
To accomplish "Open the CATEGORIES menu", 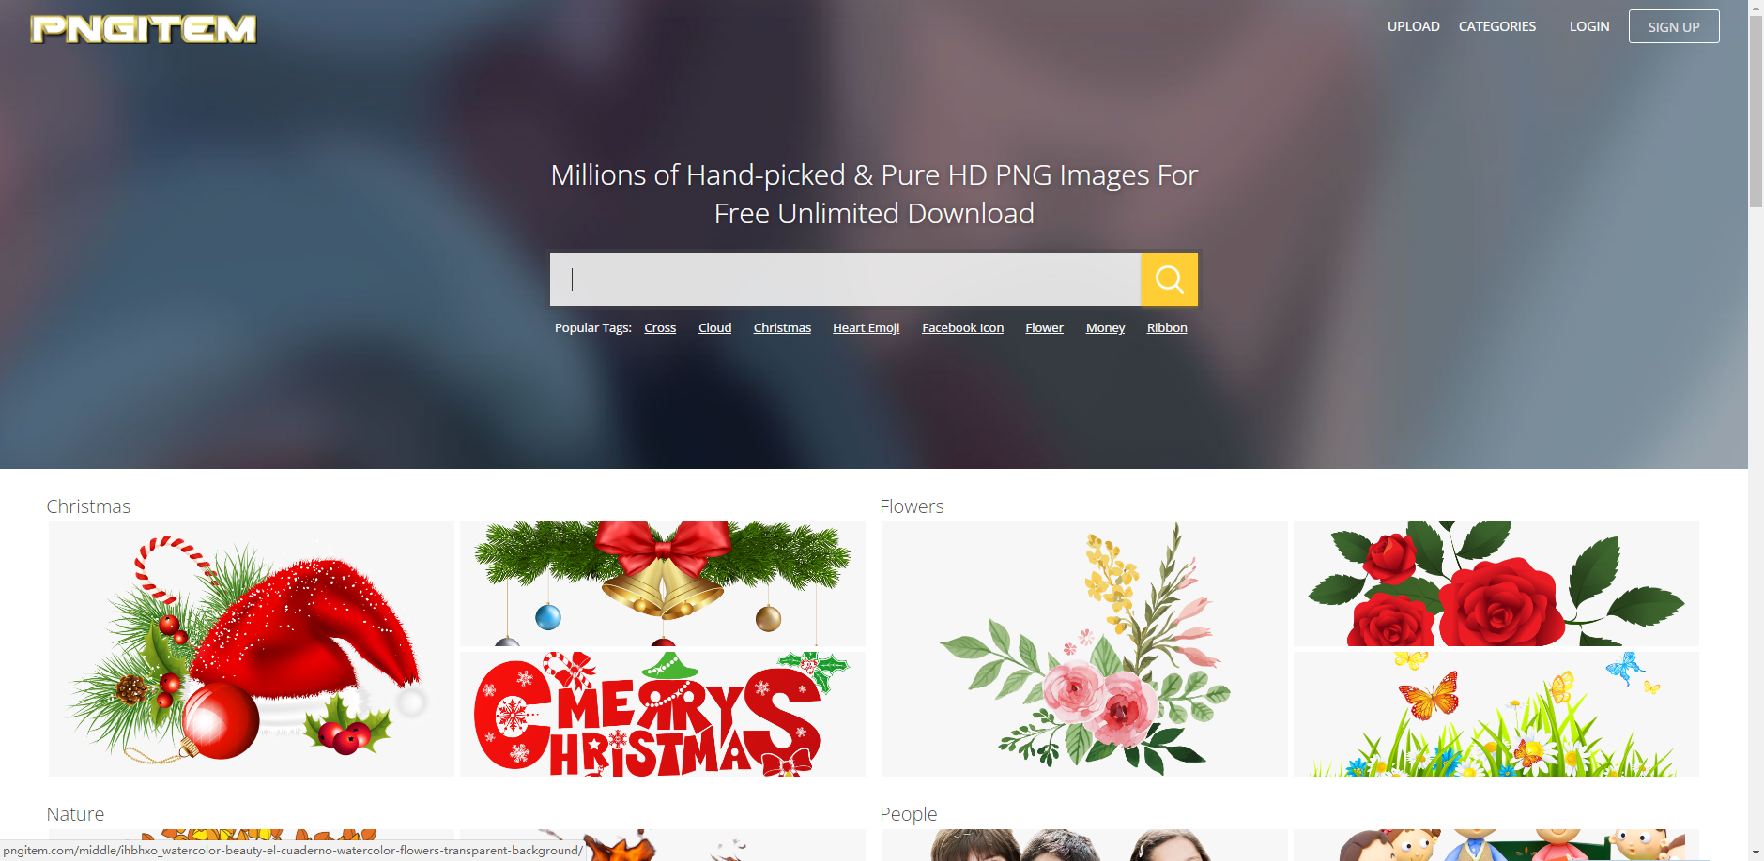I will tap(1497, 26).
